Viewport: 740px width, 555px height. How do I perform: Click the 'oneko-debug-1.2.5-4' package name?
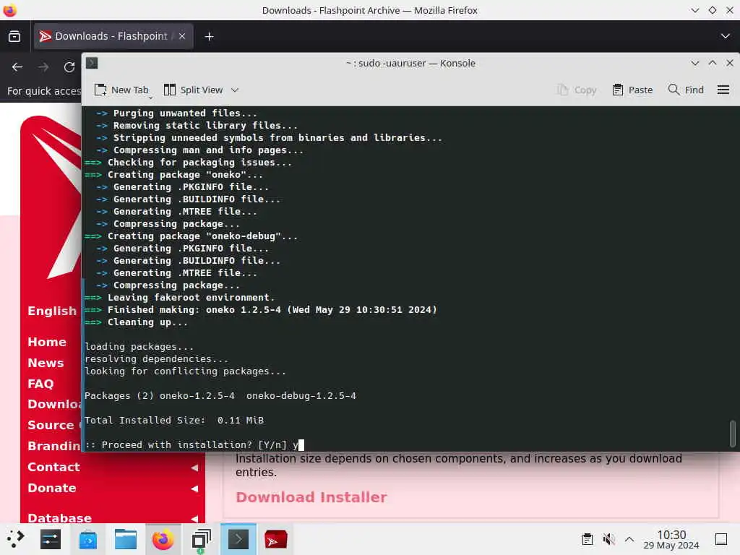click(x=301, y=395)
